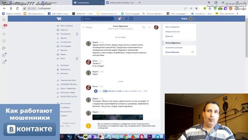Play Елена's voice message
248x140 pixels.
pyautogui.click(x=96, y=91)
